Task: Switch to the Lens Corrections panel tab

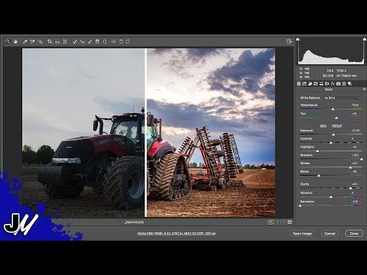Action: pyautogui.click(x=326, y=83)
